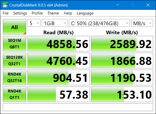
Task: Click the CrystalDiskMark app icon in title bar
Action: [5, 5]
